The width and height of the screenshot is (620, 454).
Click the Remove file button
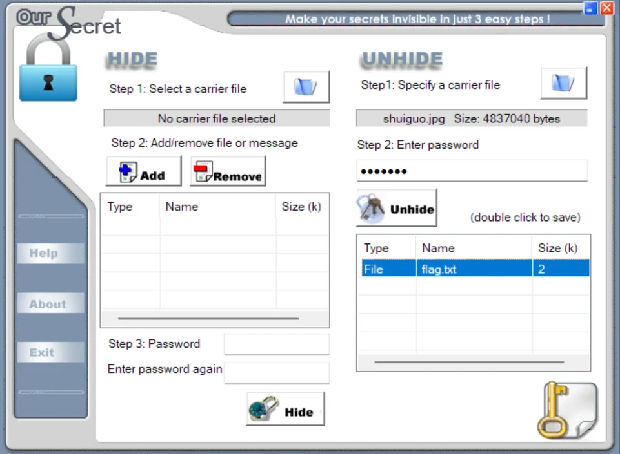228,171
